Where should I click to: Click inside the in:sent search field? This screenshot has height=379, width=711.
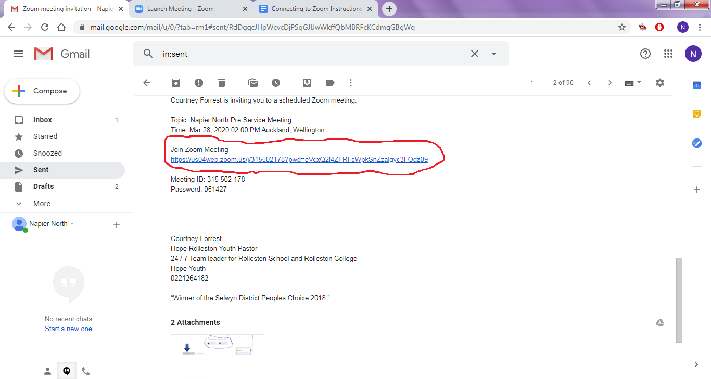tap(312, 54)
